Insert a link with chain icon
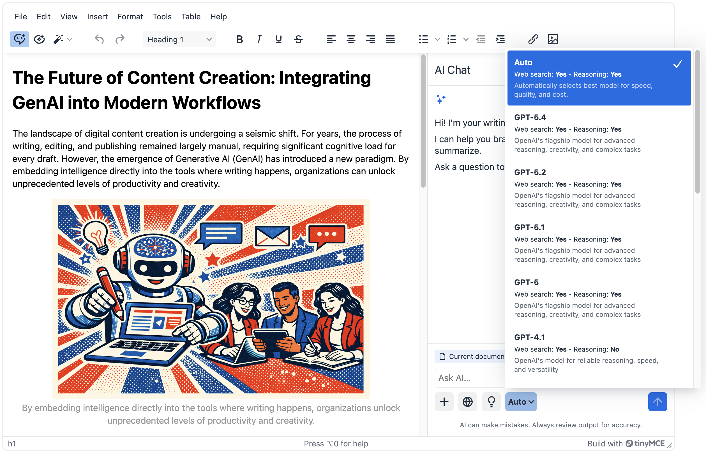Viewport: 706px width, 454px height. 533,39
